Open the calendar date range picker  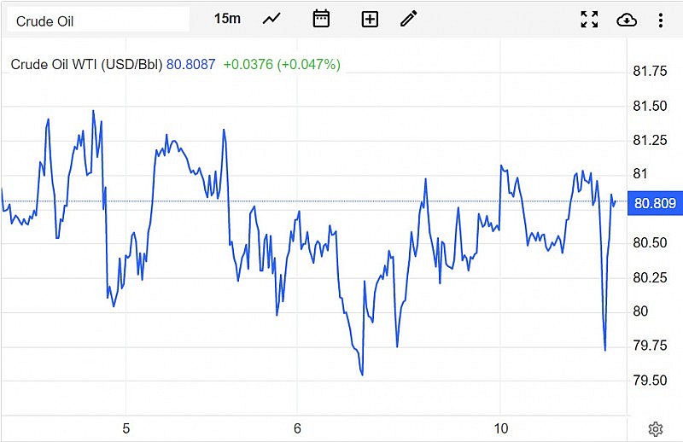(x=321, y=19)
